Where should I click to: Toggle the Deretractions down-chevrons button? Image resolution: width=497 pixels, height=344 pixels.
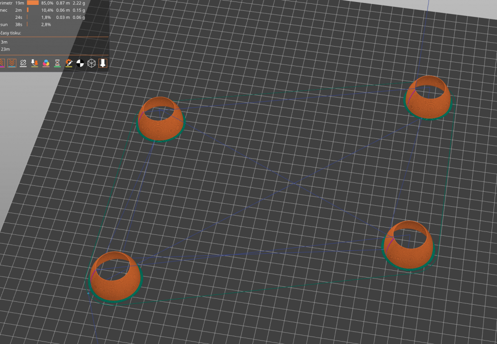tap(12, 63)
